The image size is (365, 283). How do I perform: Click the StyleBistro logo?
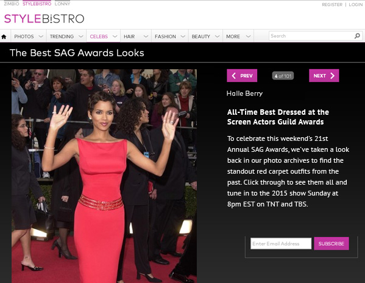click(44, 19)
